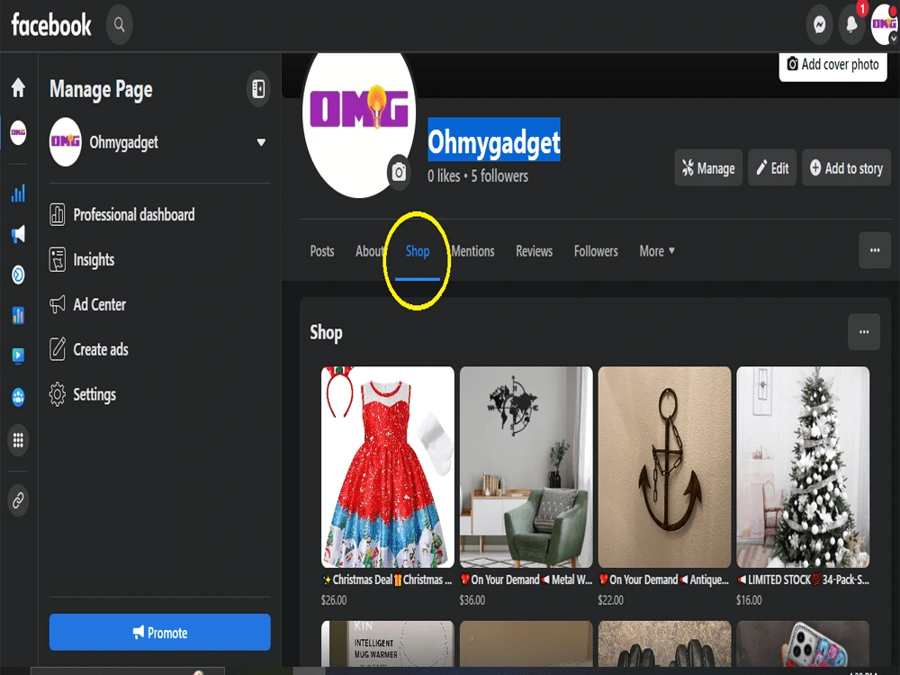This screenshot has width=900, height=675.
Task: Open the Shop section options ellipsis
Action: (x=863, y=332)
